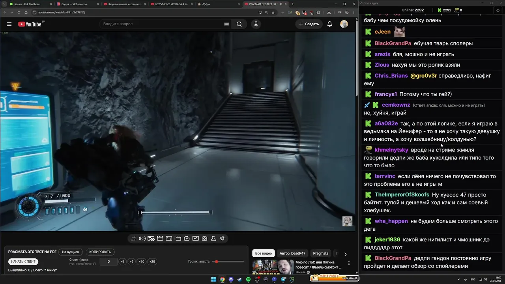The width and height of the screenshot is (505, 284).
Task: Select the Все видео chip
Action: 264,254
